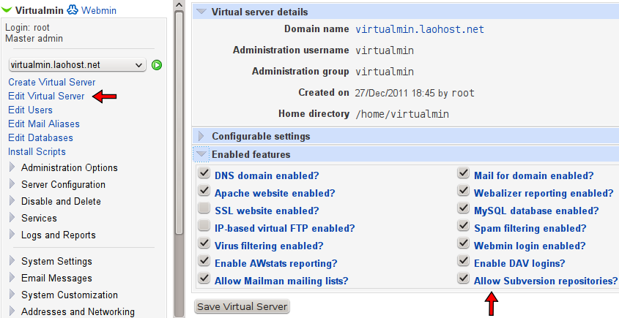Expand Administration Options menu

[69, 168]
